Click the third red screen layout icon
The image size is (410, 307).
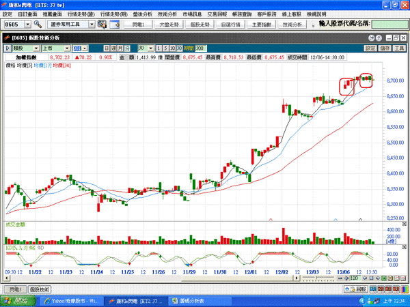coord(396,289)
